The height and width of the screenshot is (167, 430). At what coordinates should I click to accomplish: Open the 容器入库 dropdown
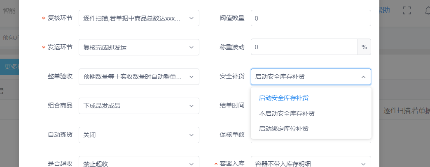[311, 163]
